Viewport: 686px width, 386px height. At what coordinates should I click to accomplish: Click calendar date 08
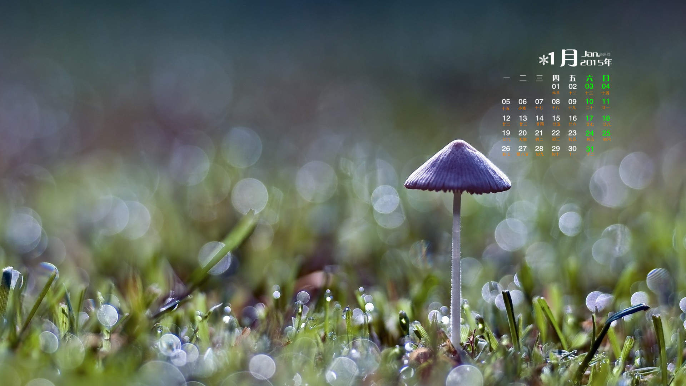(x=556, y=102)
